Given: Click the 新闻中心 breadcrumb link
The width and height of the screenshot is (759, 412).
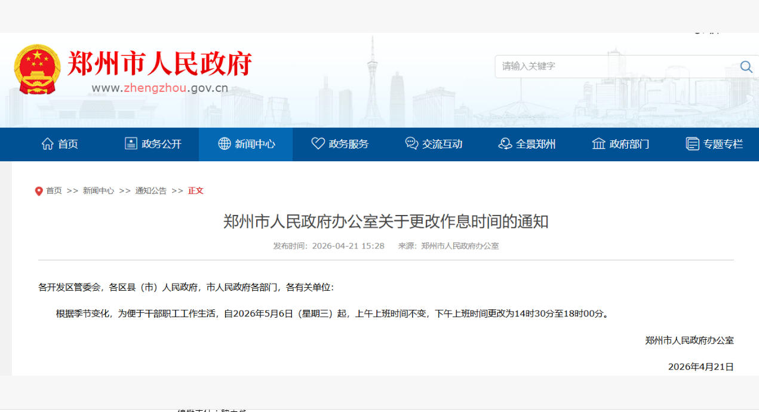Looking at the screenshot, I should [x=99, y=190].
